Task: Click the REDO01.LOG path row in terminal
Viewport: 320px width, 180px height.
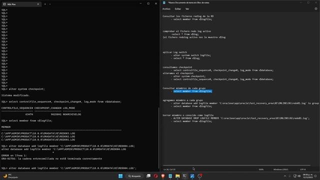Action: pyautogui.click(x=38, y=139)
